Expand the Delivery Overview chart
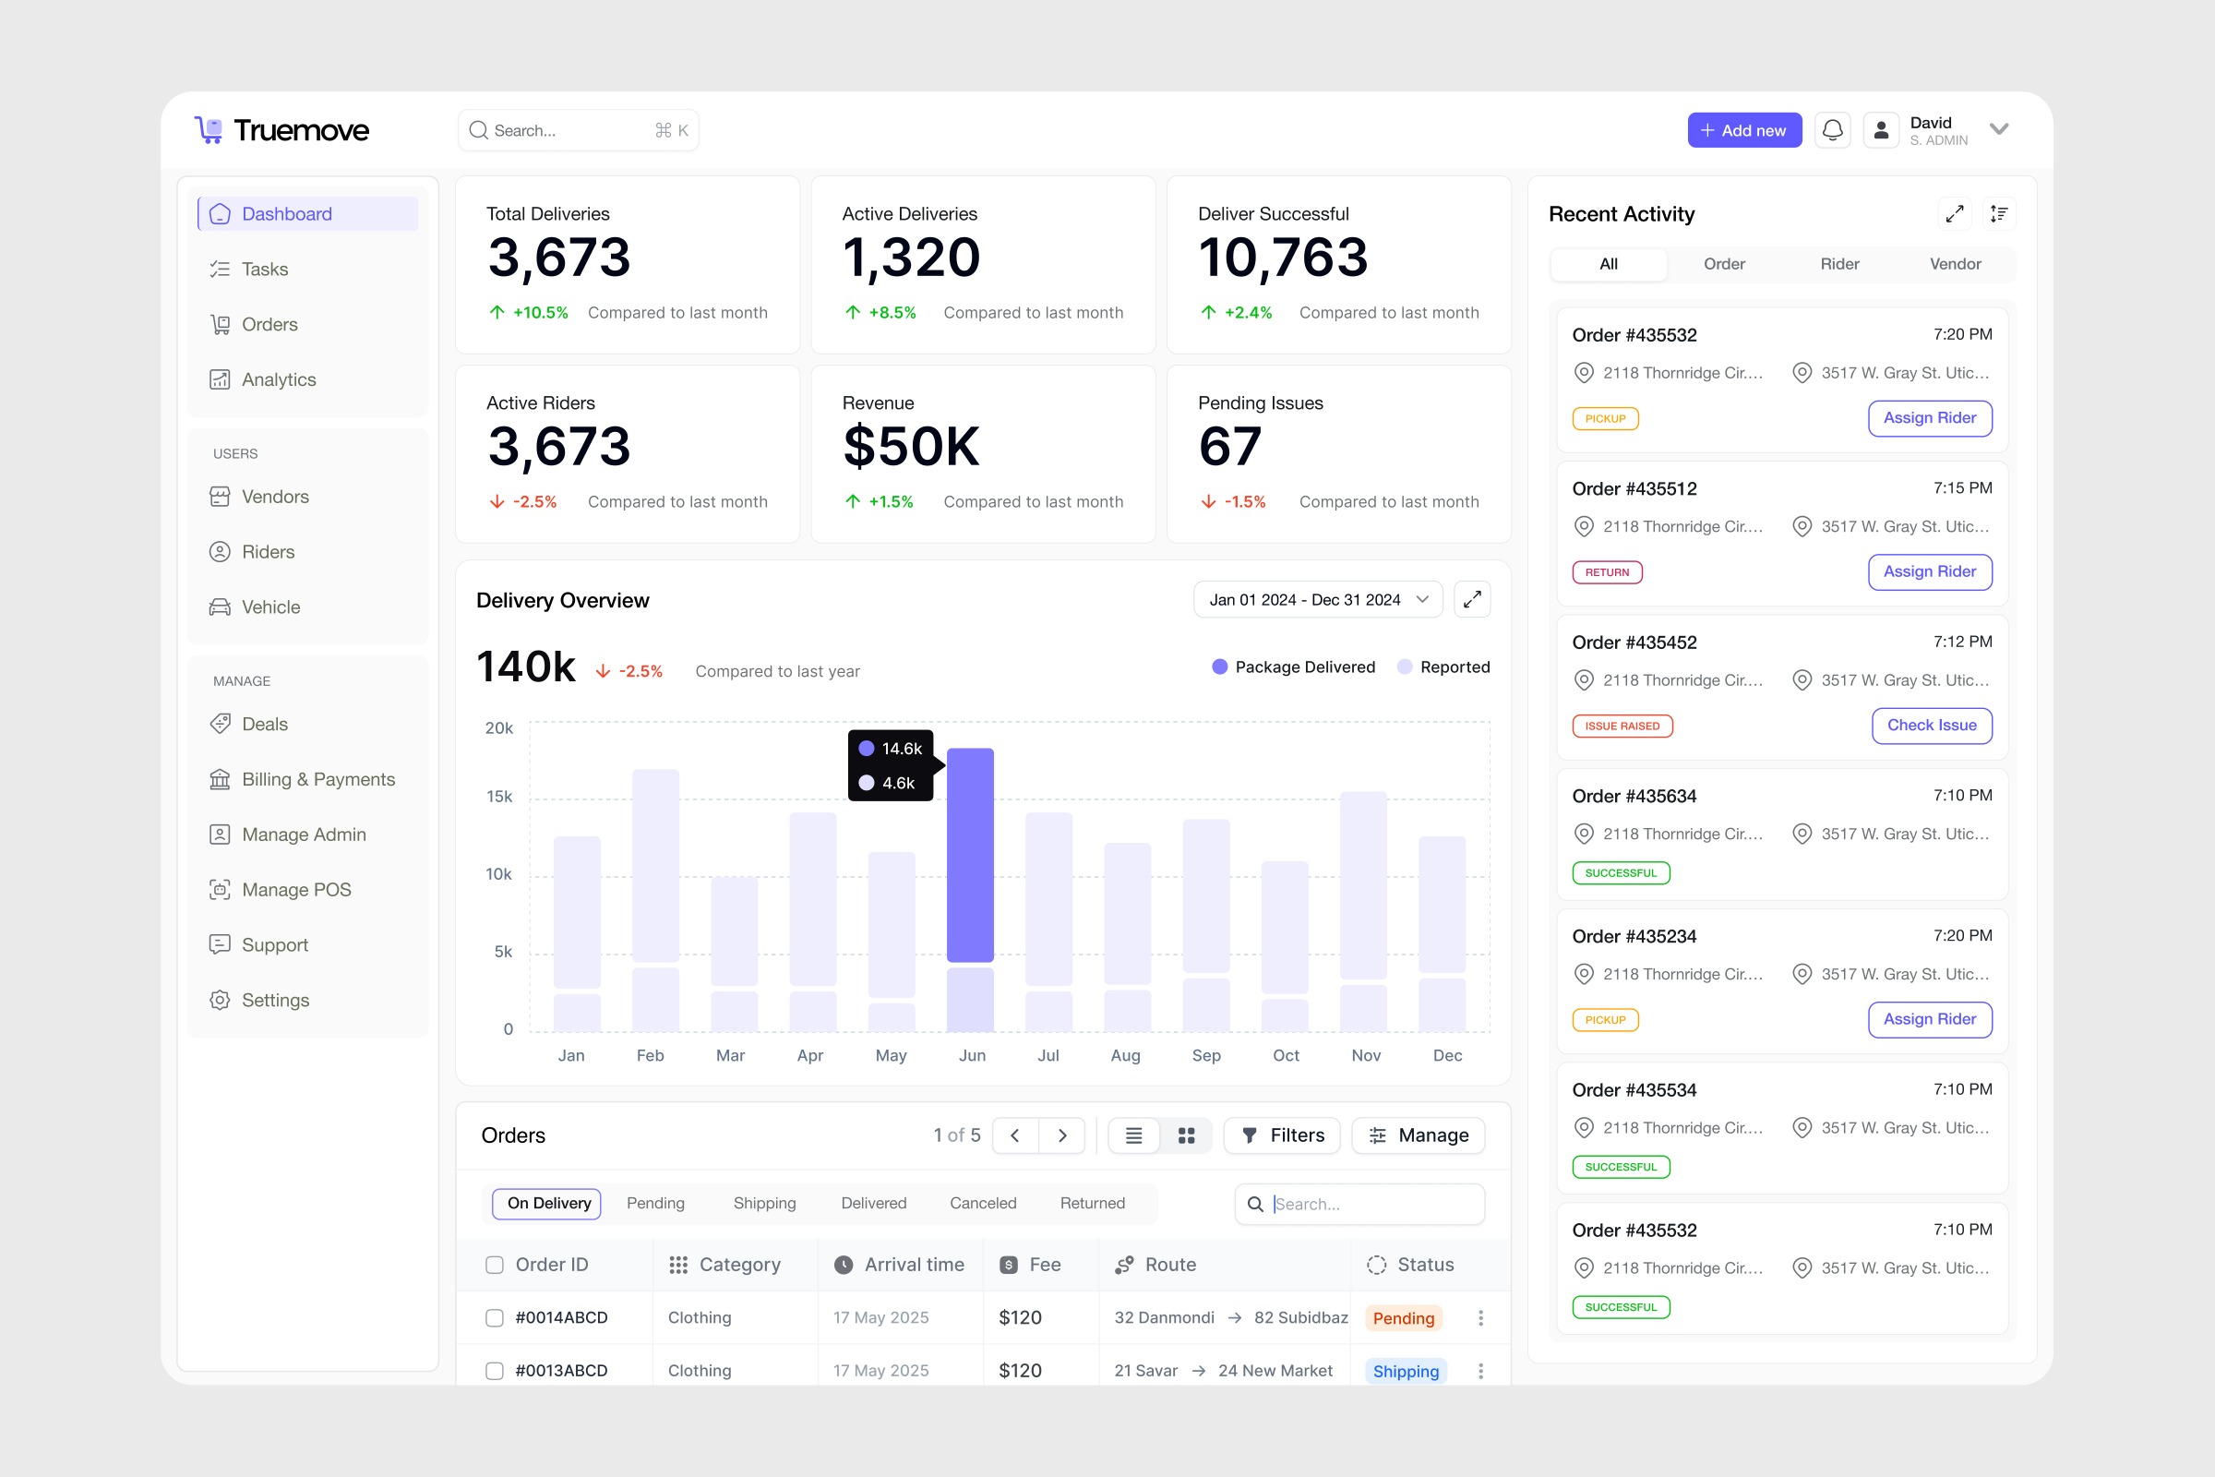The image size is (2215, 1477). [x=1472, y=599]
